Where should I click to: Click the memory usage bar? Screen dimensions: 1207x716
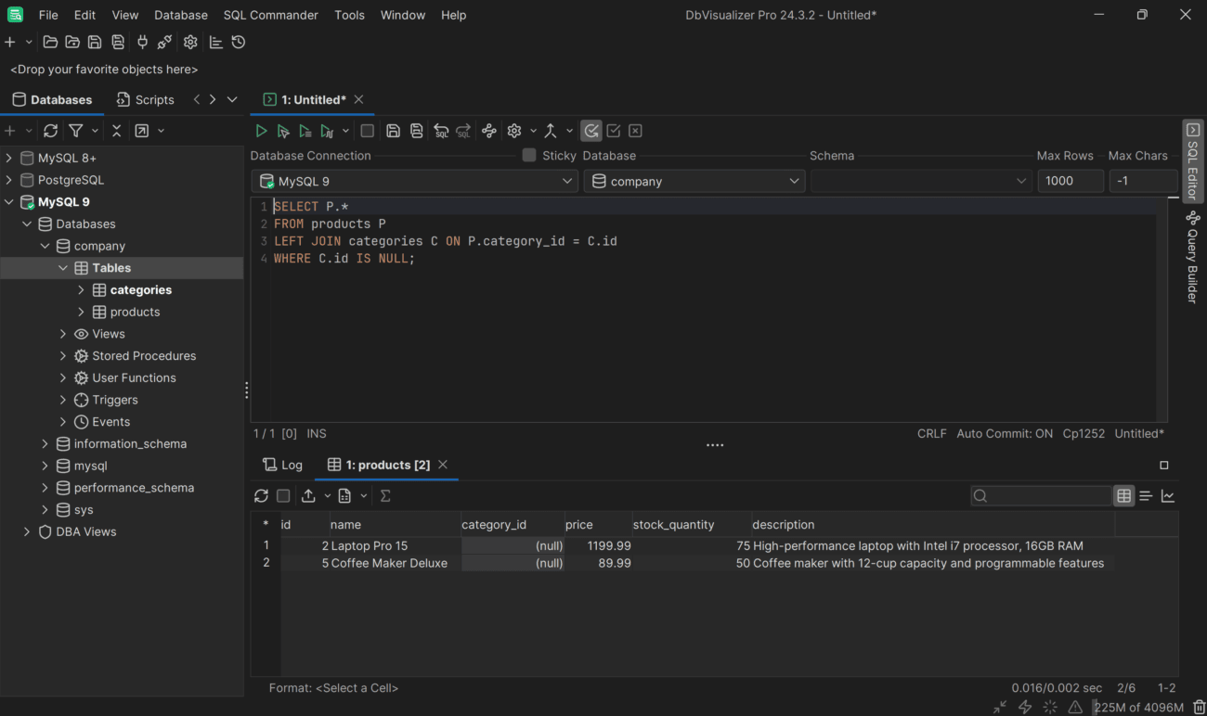point(1139,708)
